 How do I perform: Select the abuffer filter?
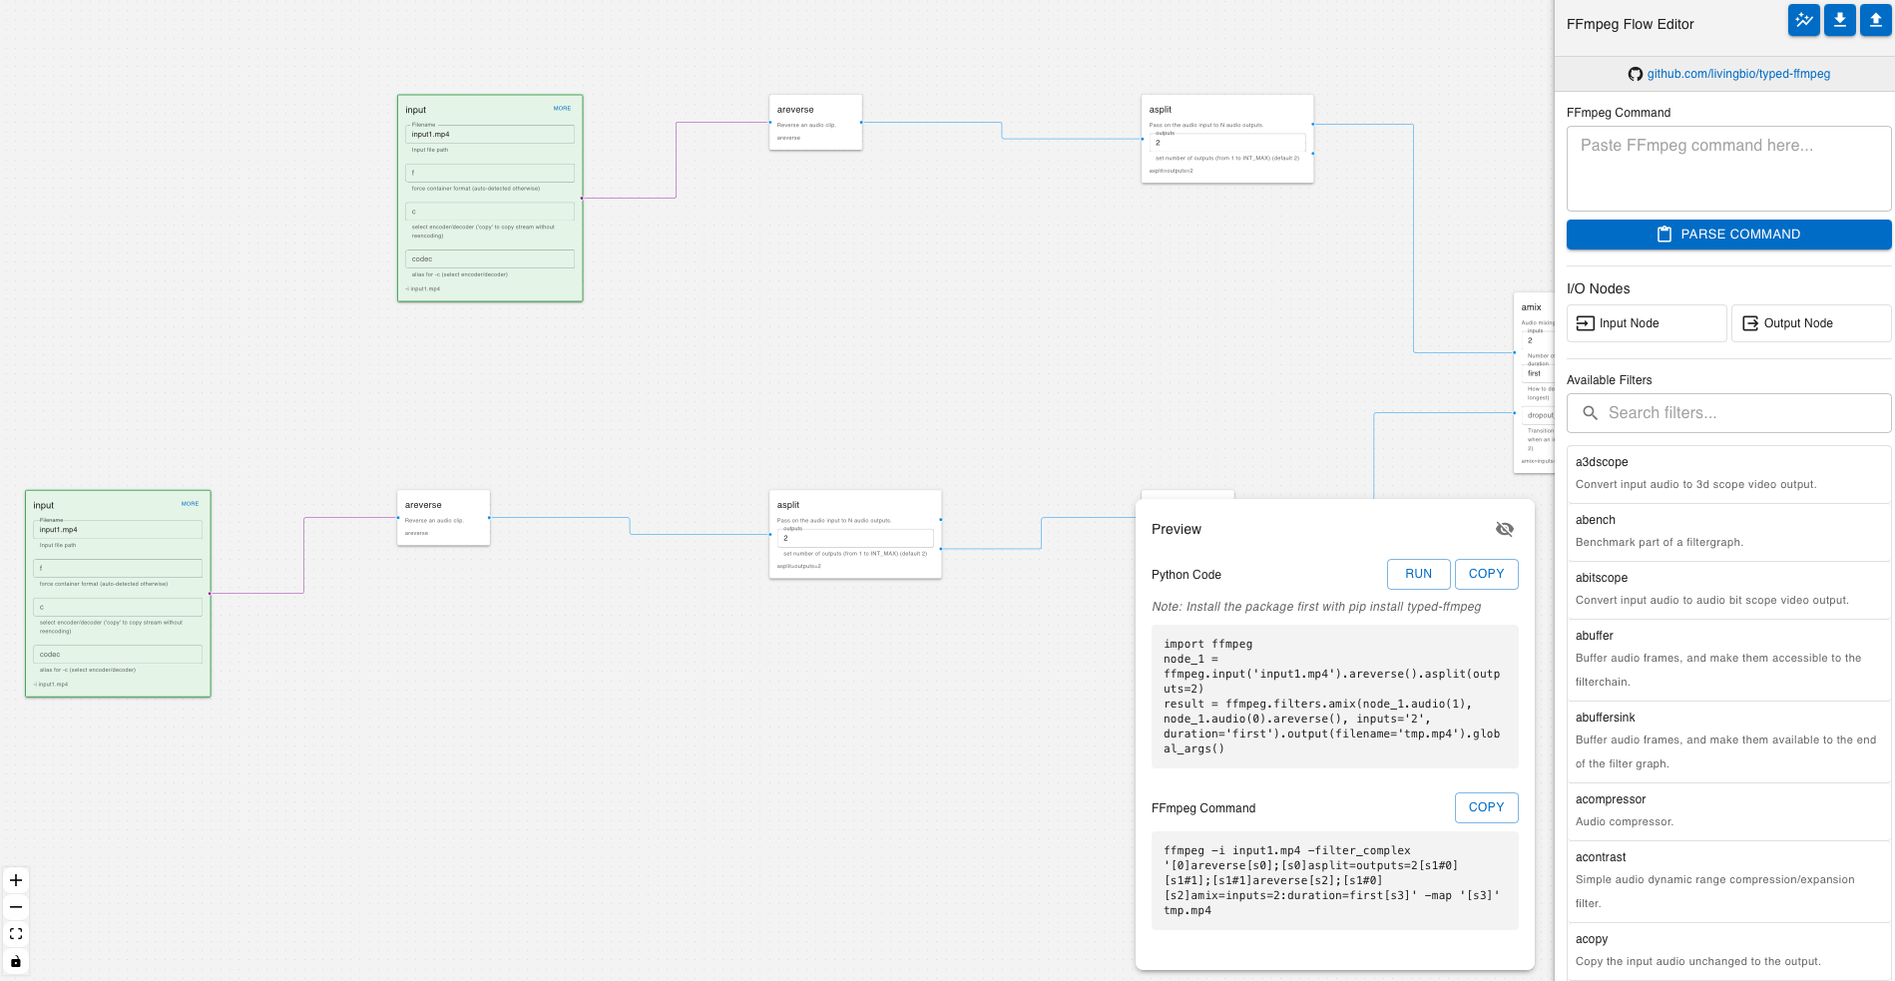1728,660
